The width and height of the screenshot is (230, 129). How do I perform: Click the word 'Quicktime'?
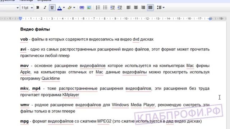51,78
